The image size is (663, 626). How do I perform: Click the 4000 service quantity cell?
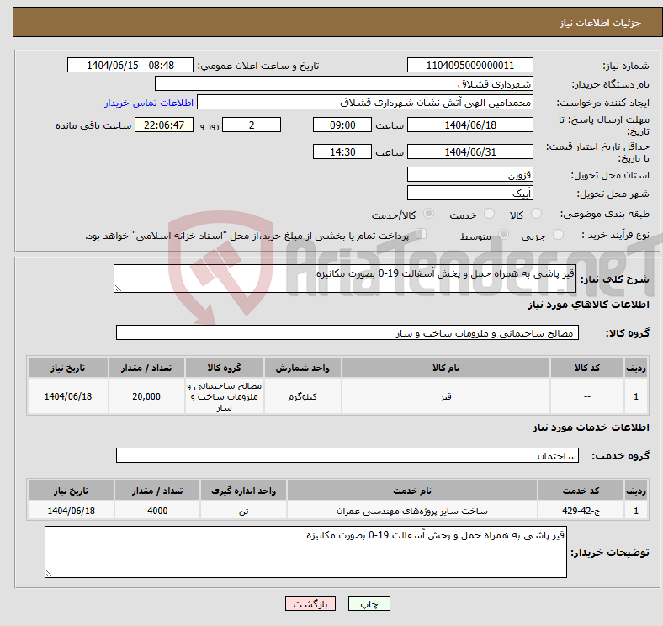click(x=157, y=511)
